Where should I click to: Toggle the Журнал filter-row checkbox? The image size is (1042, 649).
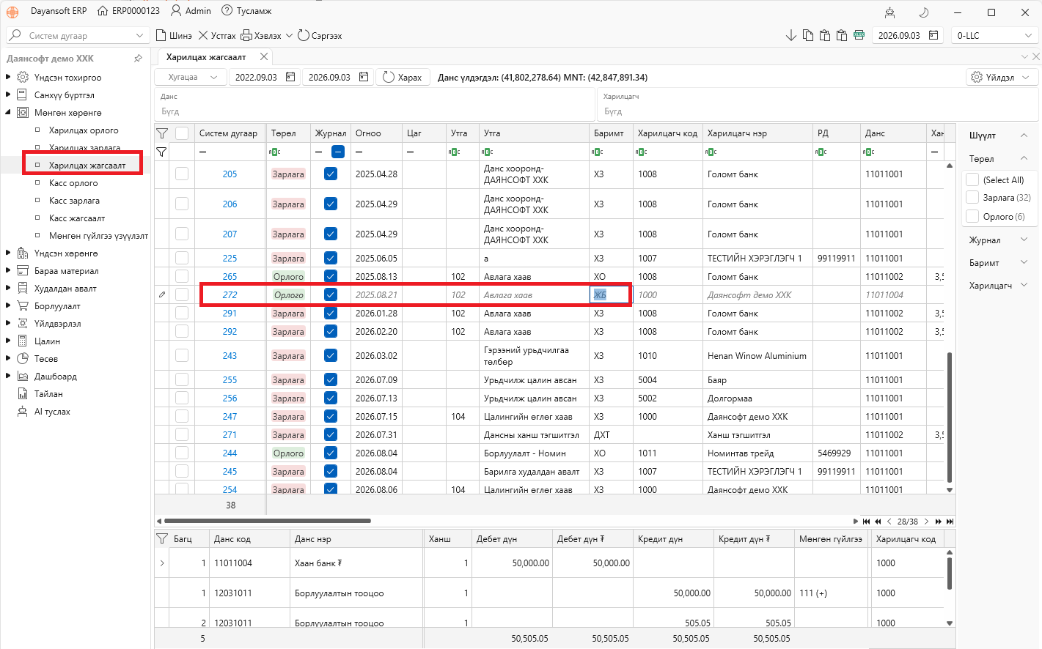pos(338,152)
